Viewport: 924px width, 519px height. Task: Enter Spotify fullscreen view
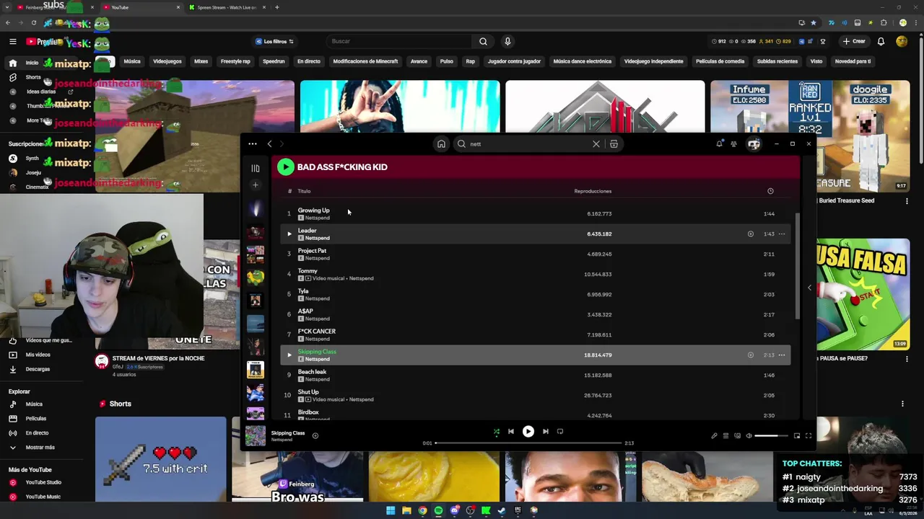click(808, 435)
